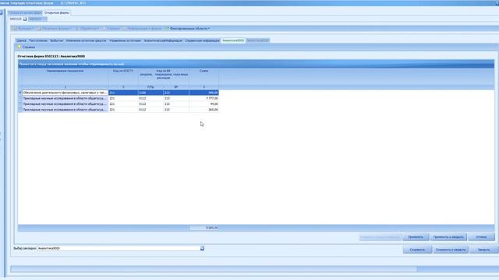
Task: Click the total sum cell in the table footer
Action: 204,228
